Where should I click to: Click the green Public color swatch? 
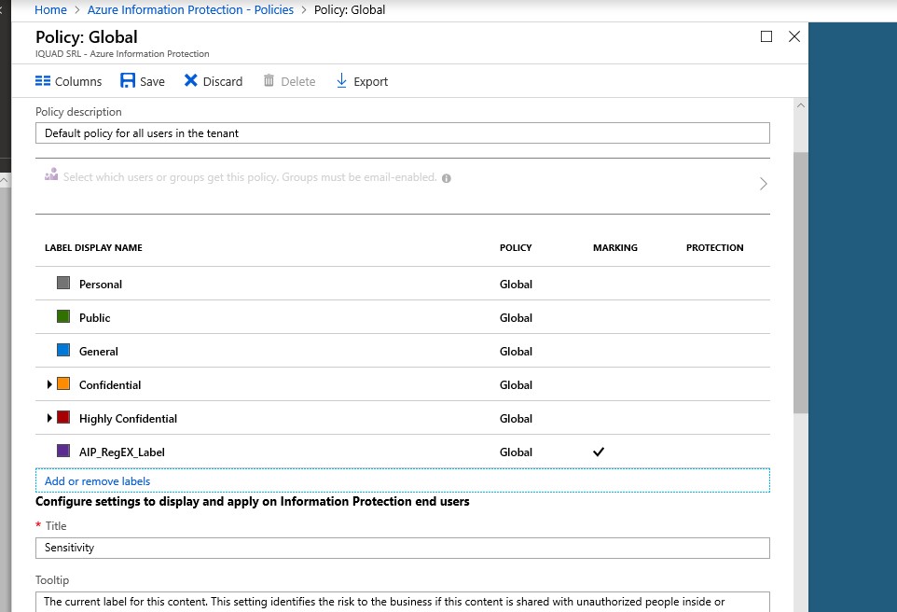point(63,316)
